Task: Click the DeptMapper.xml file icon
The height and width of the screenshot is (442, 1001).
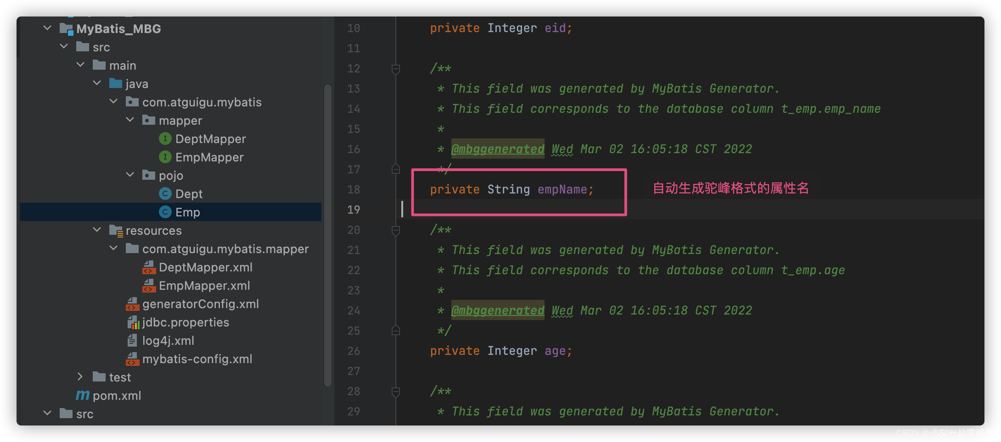Action: click(x=149, y=267)
